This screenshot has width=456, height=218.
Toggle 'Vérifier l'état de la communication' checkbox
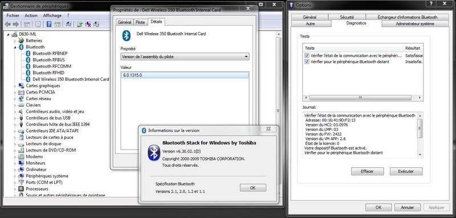point(307,55)
